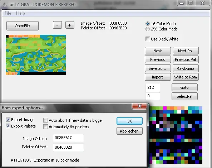Click the Next Pal button
This screenshot has width=212, height=168.
[x=186, y=51]
